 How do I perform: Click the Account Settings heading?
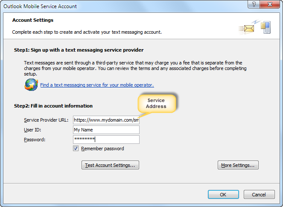[33, 20]
